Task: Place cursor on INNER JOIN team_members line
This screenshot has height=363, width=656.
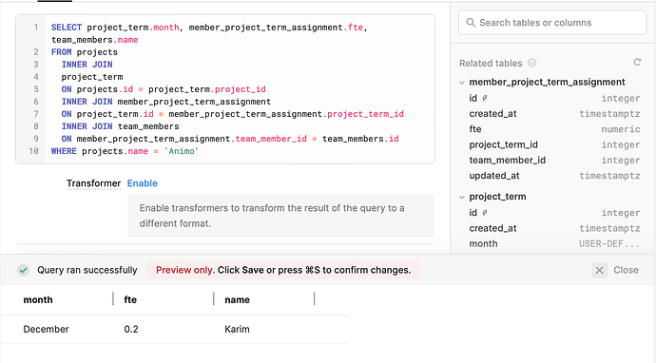Action: pos(120,126)
